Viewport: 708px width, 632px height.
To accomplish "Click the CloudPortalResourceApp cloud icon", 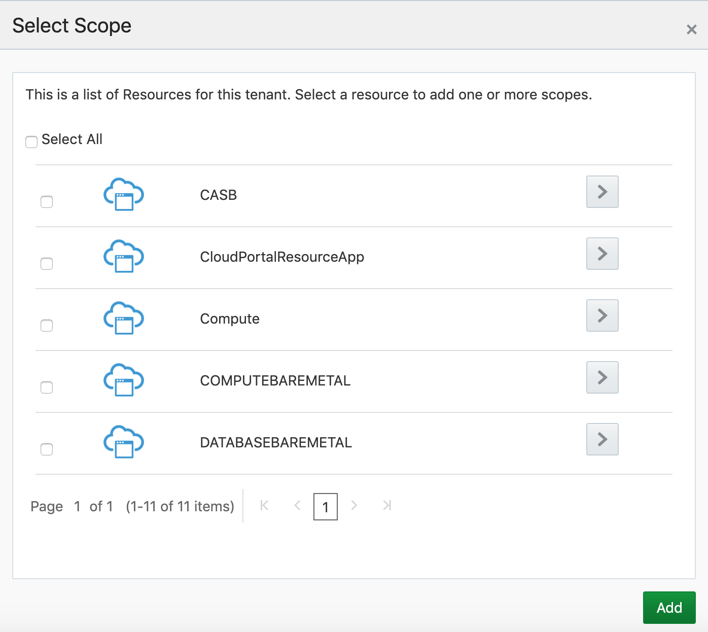I will pos(124,256).
